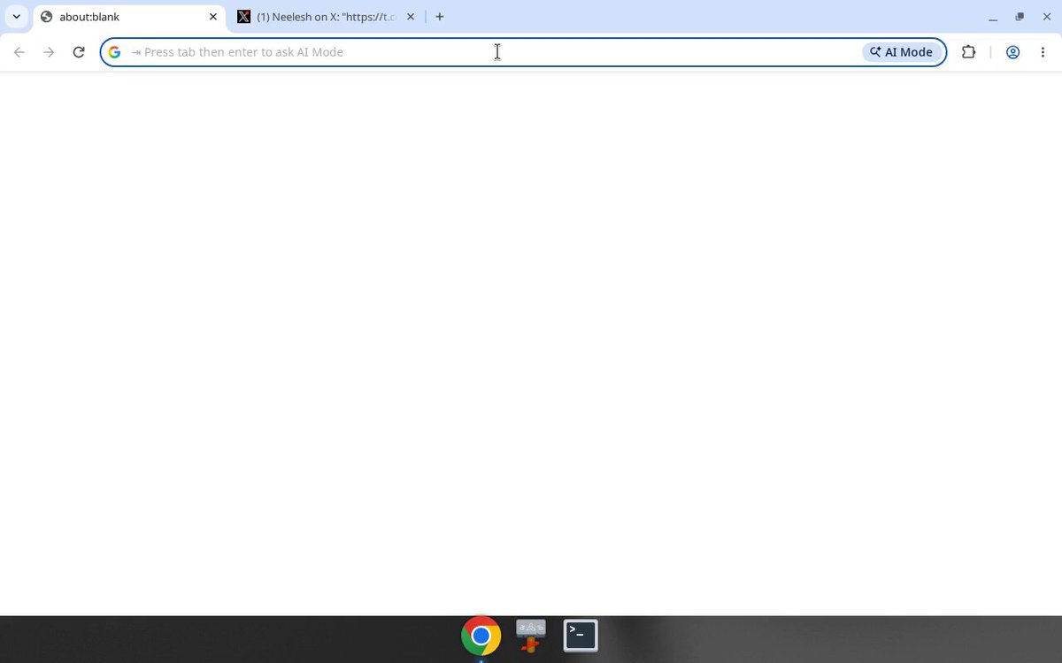Open the Extensions puzzle icon

[x=968, y=52]
